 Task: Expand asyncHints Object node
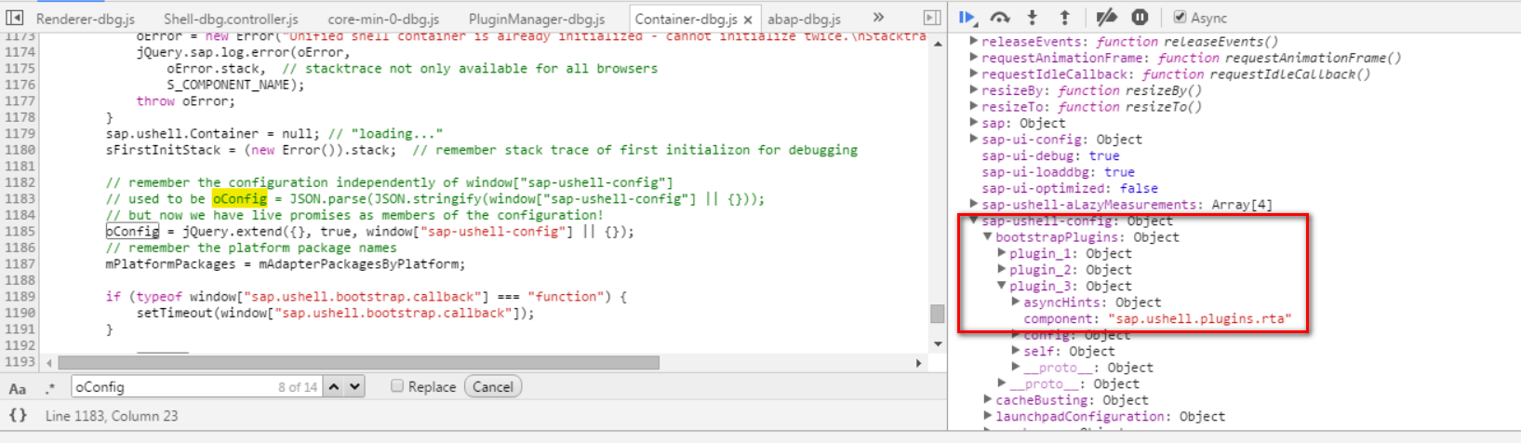[1016, 302]
